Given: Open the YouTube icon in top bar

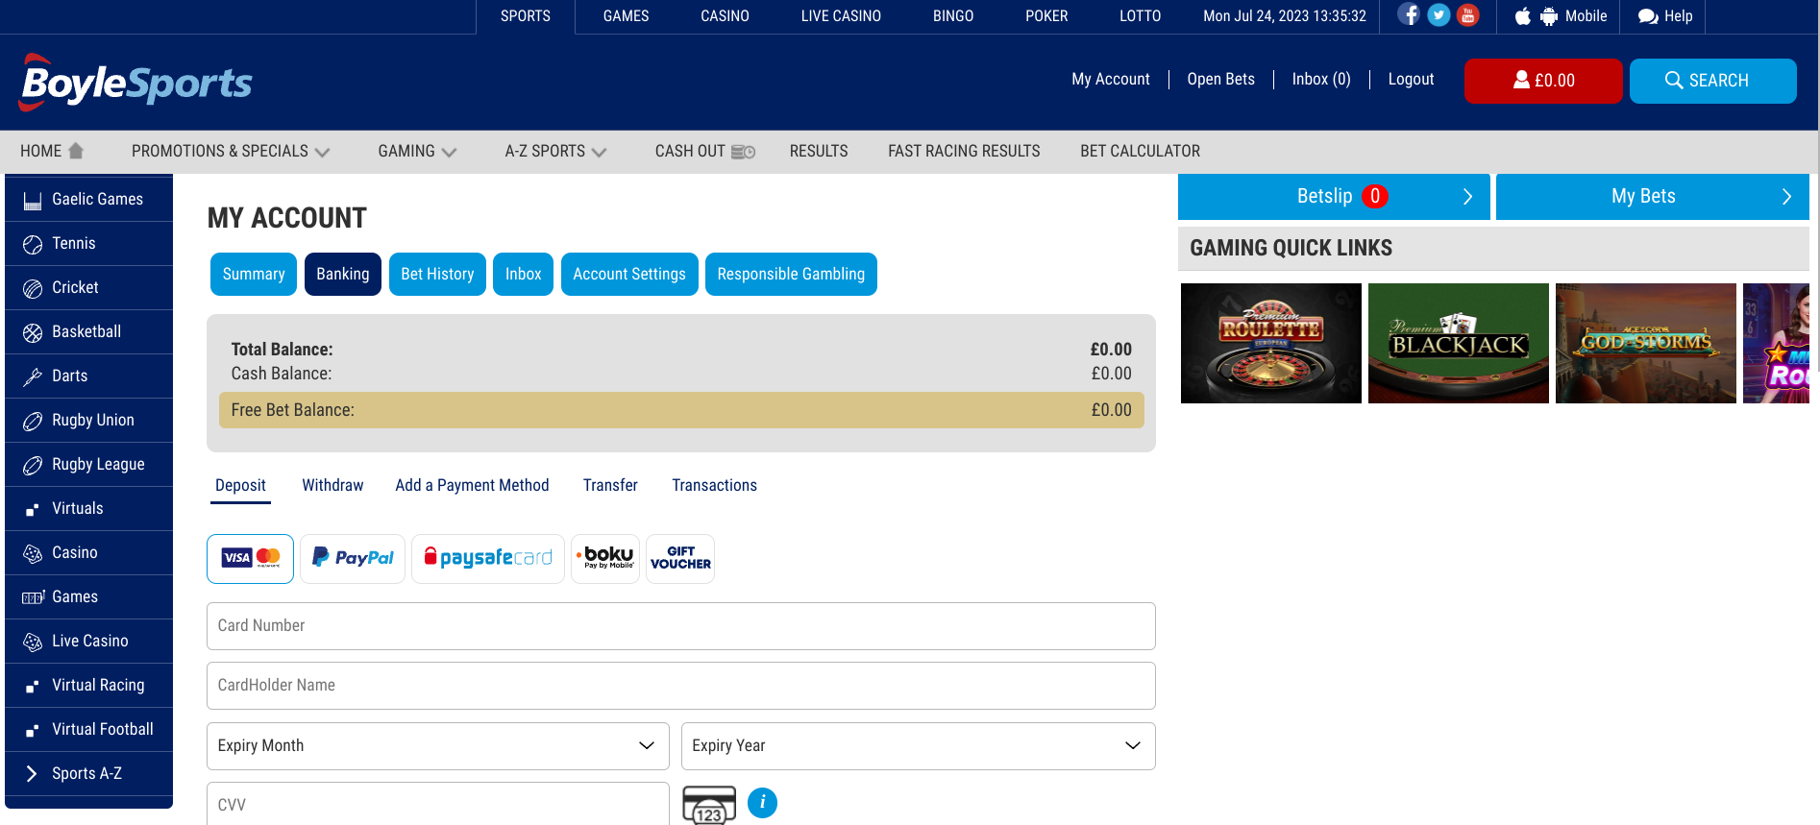Looking at the screenshot, I should pos(1468,14).
